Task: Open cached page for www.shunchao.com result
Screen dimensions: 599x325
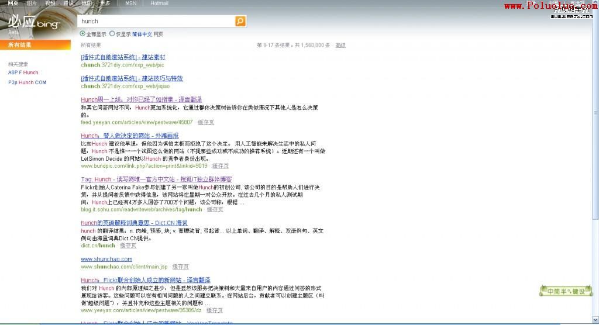Action: pos(180,267)
